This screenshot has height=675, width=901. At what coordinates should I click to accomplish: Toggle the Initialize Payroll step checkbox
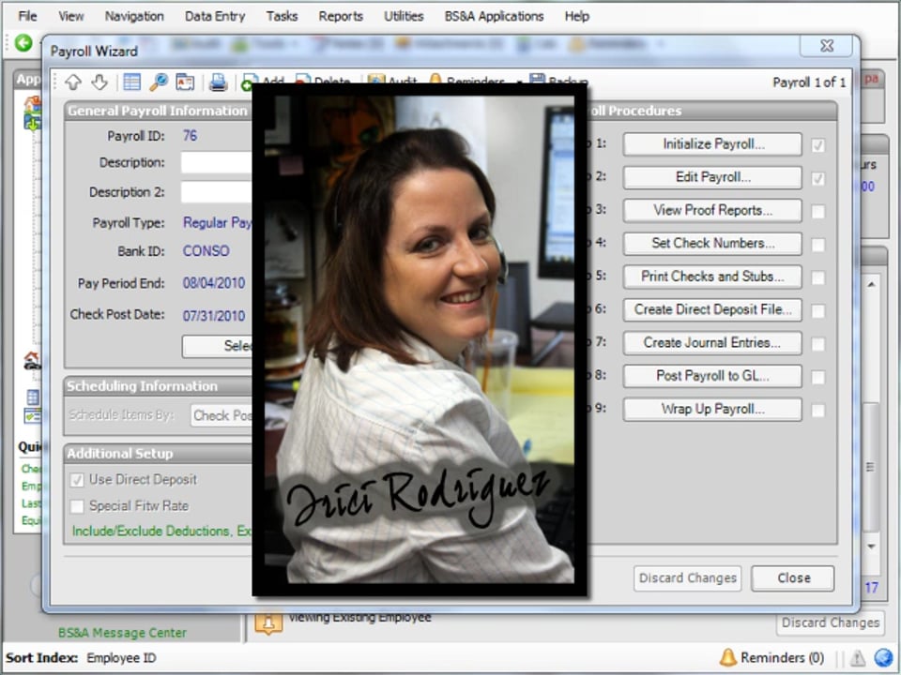pos(818,145)
